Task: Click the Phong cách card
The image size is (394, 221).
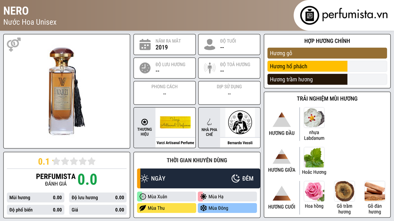Action: tap(165, 93)
